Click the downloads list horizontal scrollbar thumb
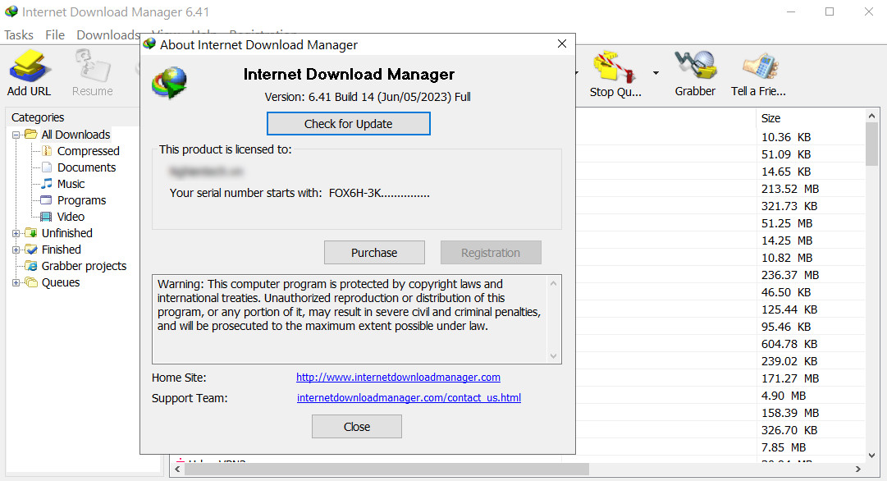Image resolution: width=887 pixels, height=481 pixels. 386,470
